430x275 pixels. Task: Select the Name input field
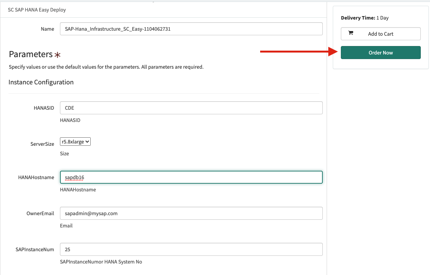191,28
